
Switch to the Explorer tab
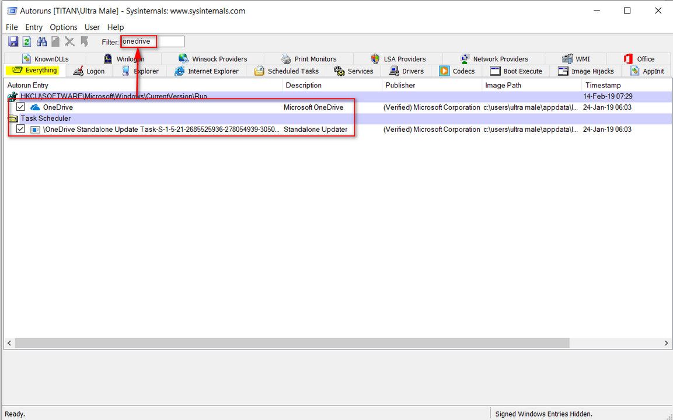tap(140, 71)
